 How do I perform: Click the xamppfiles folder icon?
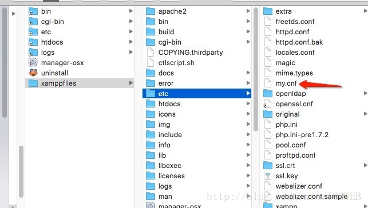[x=33, y=83]
